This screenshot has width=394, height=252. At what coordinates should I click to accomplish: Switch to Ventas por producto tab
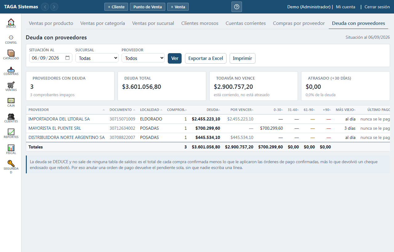pyautogui.click(x=51, y=23)
